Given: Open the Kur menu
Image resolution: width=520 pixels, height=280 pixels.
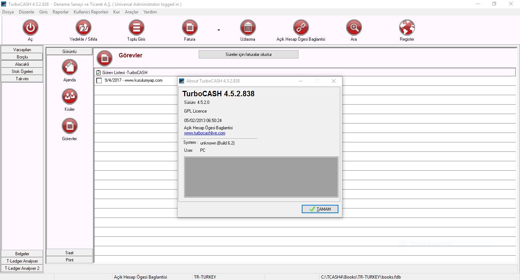Looking at the screenshot, I should 117,12.
